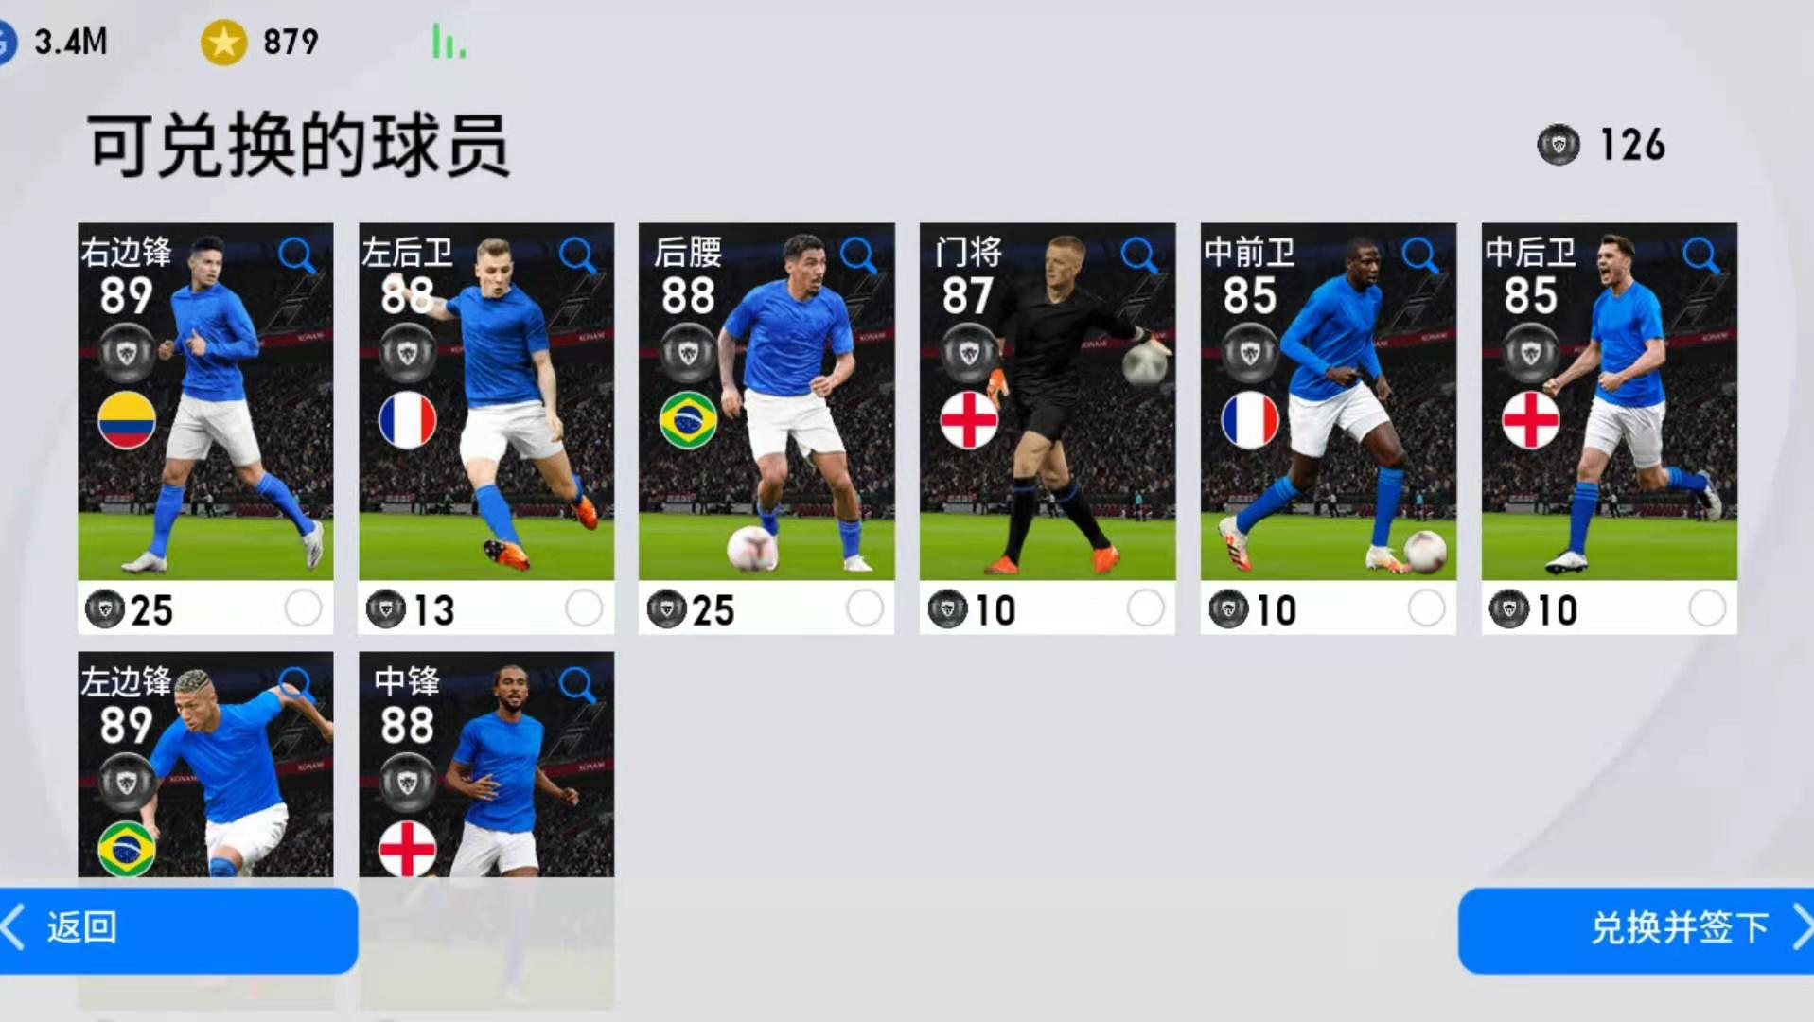Open the 左边锋 89 Brazilian player card

(x=205, y=764)
